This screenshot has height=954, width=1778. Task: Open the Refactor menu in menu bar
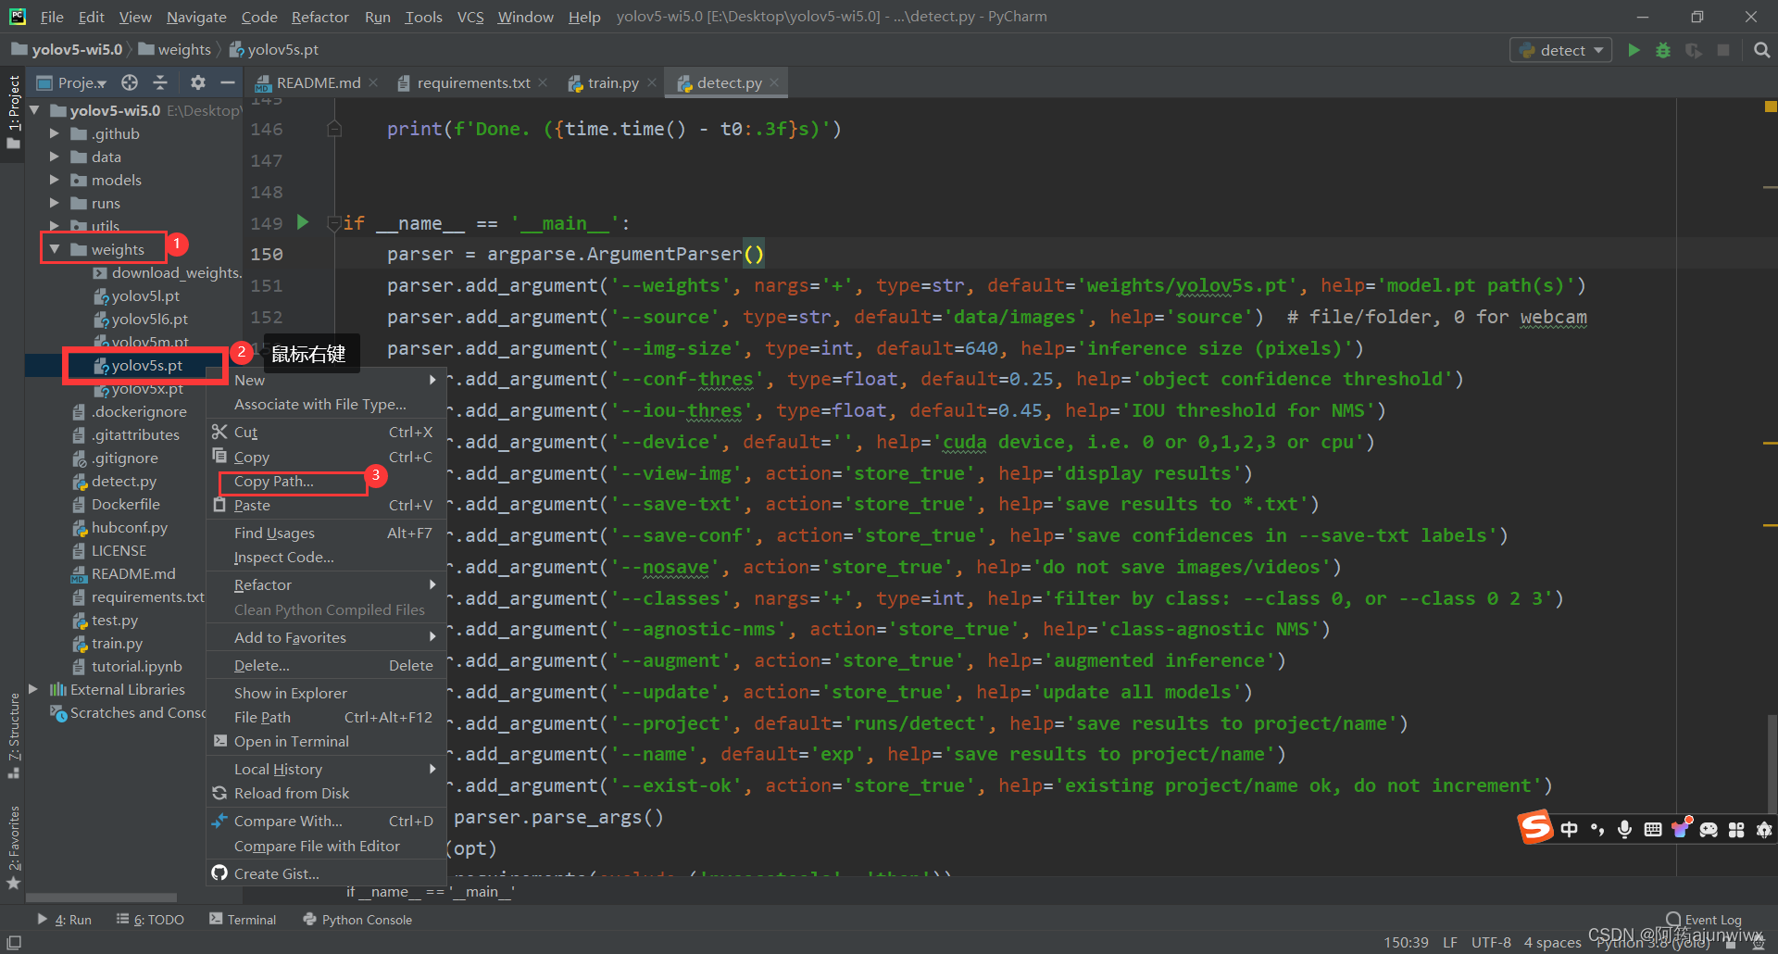click(319, 17)
